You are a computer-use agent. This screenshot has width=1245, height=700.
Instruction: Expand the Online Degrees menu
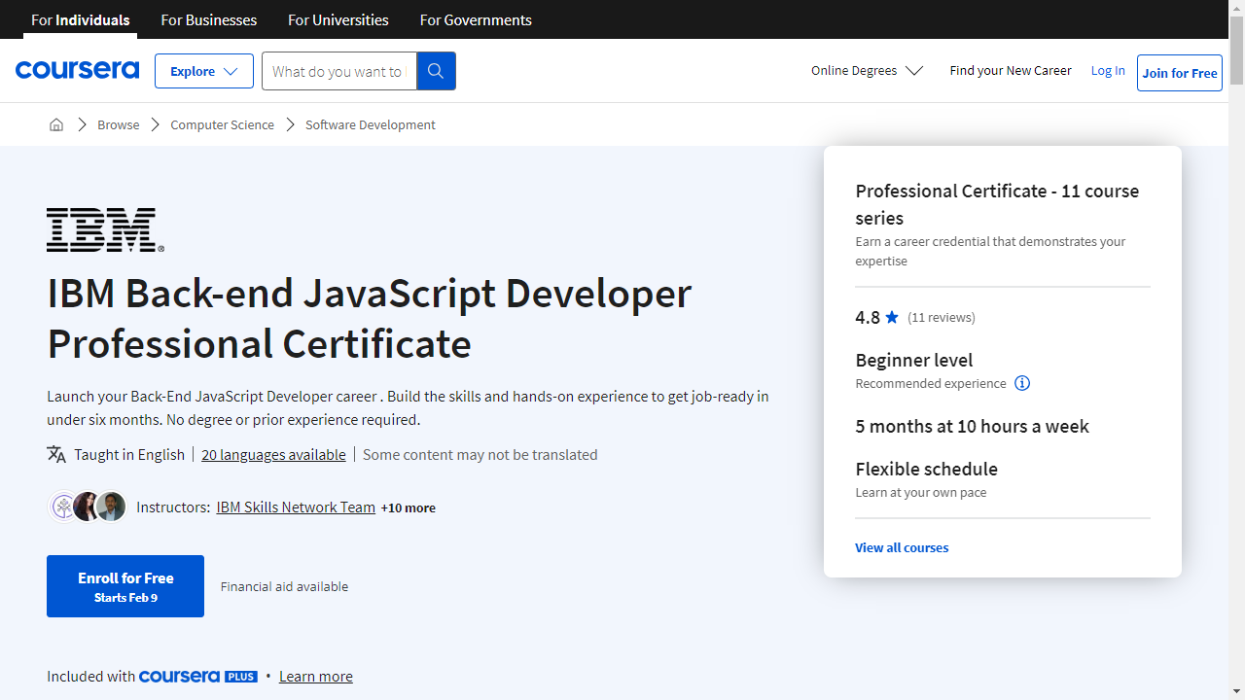pyautogui.click(x=867, y=71)
